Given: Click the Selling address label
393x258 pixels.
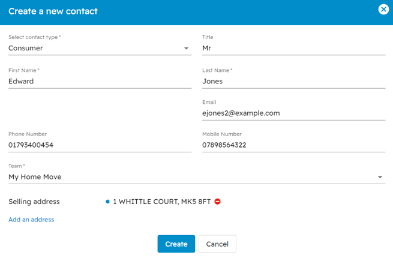Looking at the screenshot, I should (34, 202).
